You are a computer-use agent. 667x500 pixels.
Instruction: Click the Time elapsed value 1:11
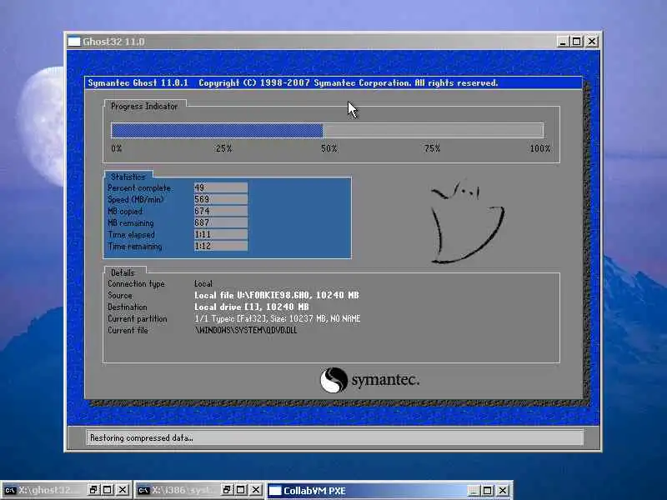[220, 234]
